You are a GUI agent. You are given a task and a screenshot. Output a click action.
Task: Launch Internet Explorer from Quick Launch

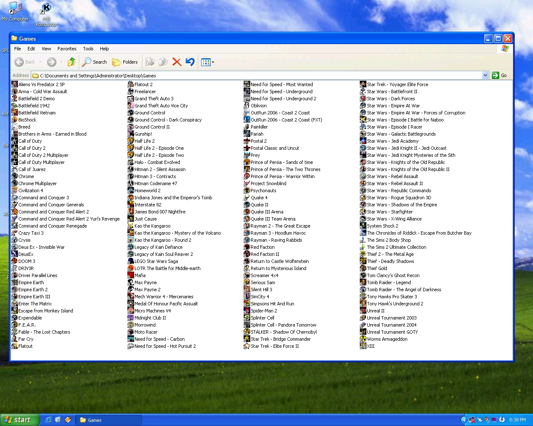(x=48, y=420)
